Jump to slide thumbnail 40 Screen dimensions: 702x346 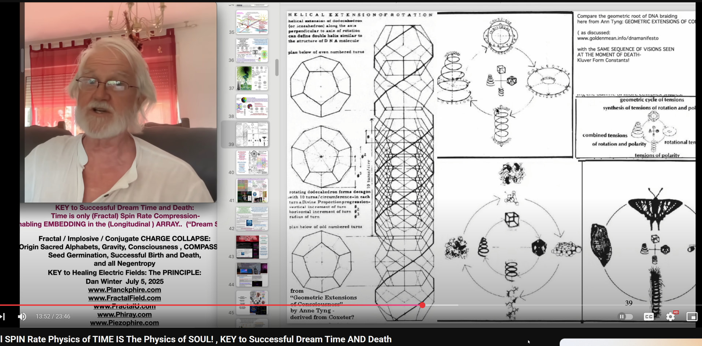(x=252, y=163)
